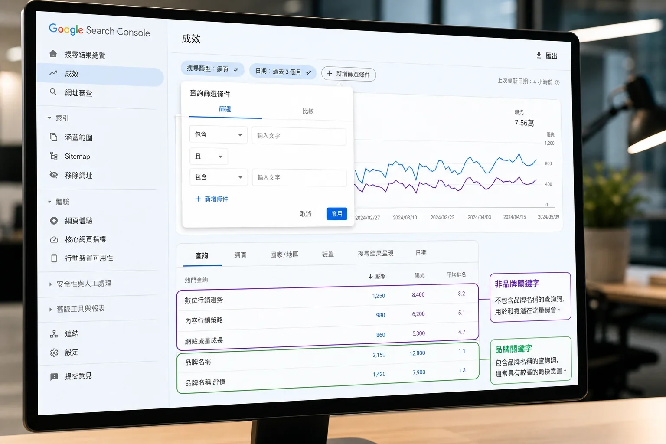Expand the 舊版工具與報表 section

tap(51, 310)
